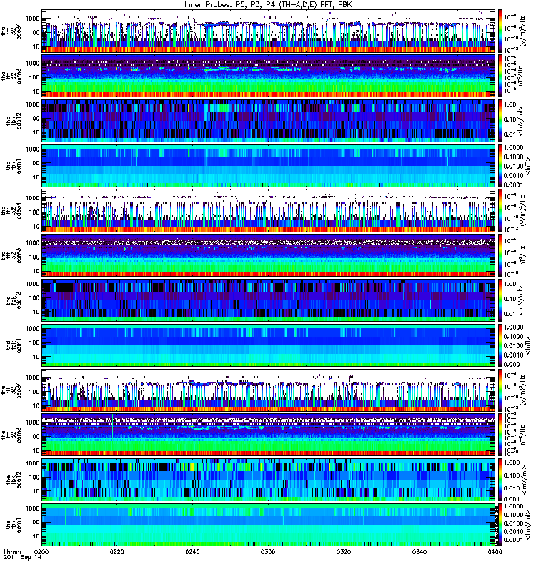The height and width of the screenshot is (572, 536).
Task: Click the color bar beside tha edc34 panel
Action: (500, 31)
